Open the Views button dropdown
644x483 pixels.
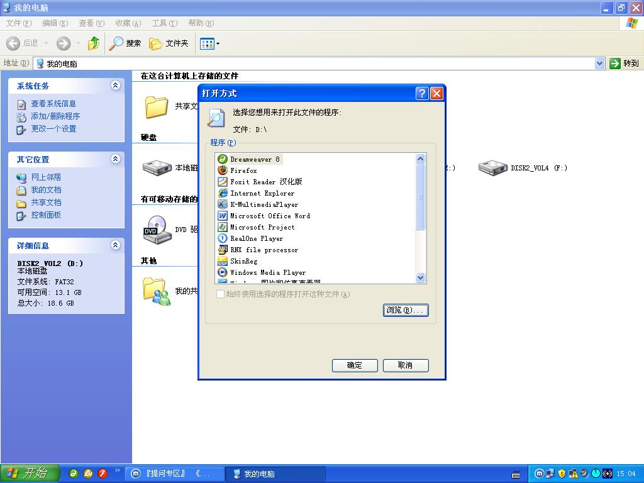[218, 43]
